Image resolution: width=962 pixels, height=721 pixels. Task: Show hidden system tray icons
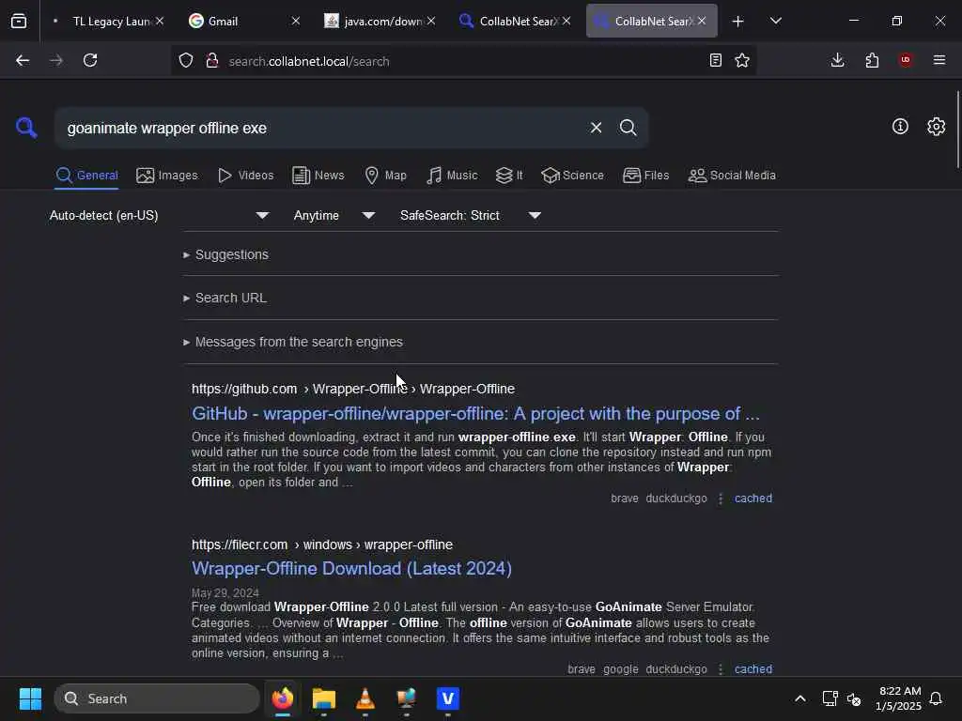(800, 698)
